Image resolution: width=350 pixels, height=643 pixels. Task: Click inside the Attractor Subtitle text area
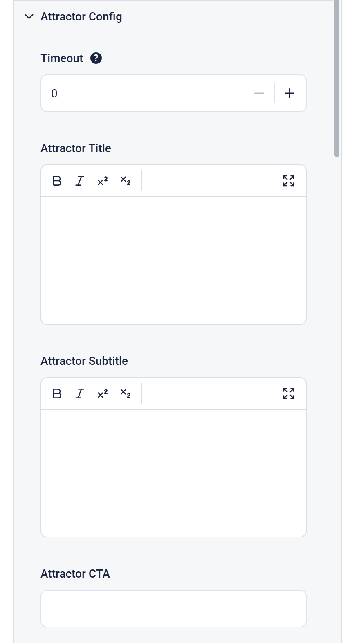173,473
